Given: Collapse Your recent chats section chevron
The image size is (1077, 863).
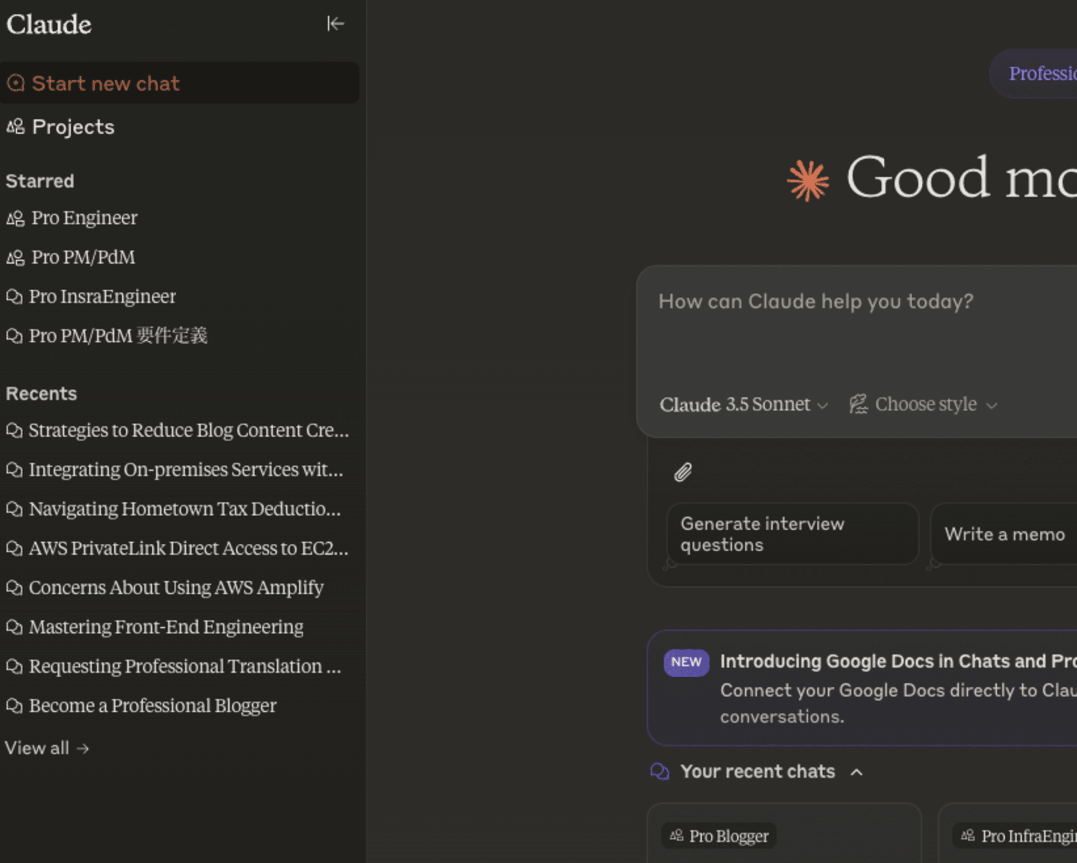Looking at the screenshot, I should pos(856,773).
